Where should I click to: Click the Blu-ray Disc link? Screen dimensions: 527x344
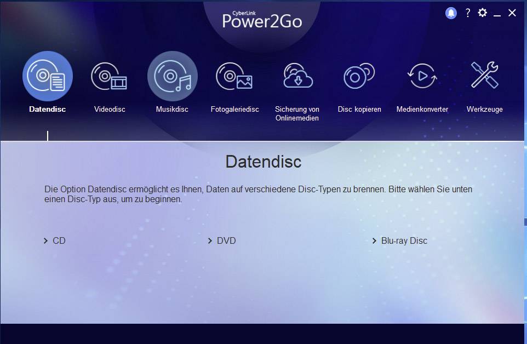[x=404, y=240]
